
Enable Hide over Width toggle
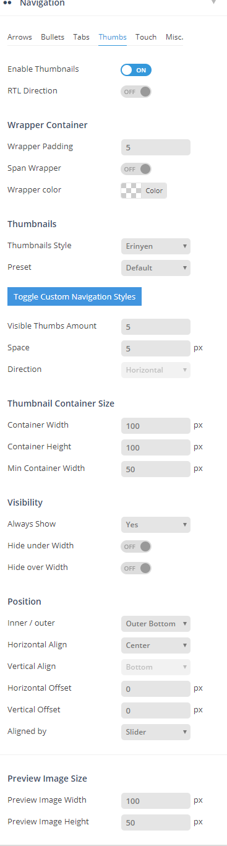point(136,568)
